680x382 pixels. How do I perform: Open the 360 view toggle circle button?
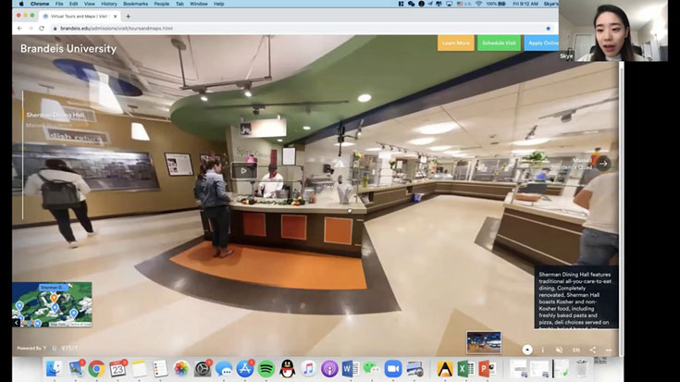point(527,350)
